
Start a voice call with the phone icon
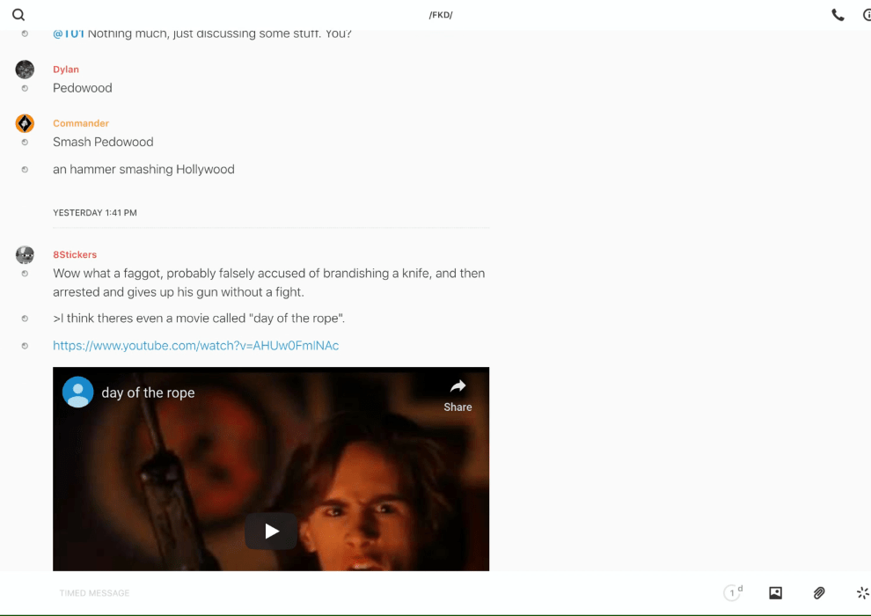click(x=838, y=15)
